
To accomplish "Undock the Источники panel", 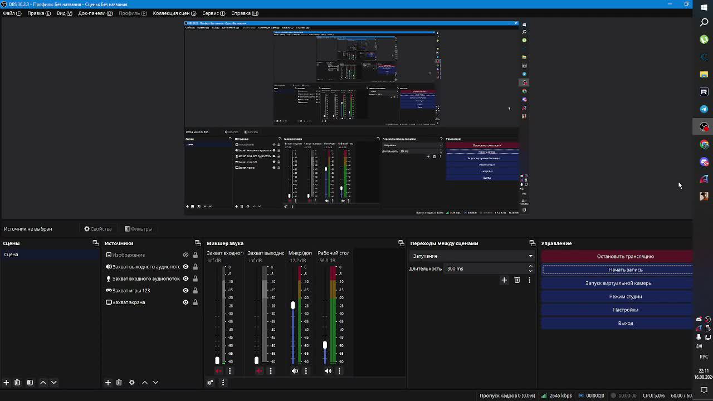I will pyautogui.click(x=198, y=243).
